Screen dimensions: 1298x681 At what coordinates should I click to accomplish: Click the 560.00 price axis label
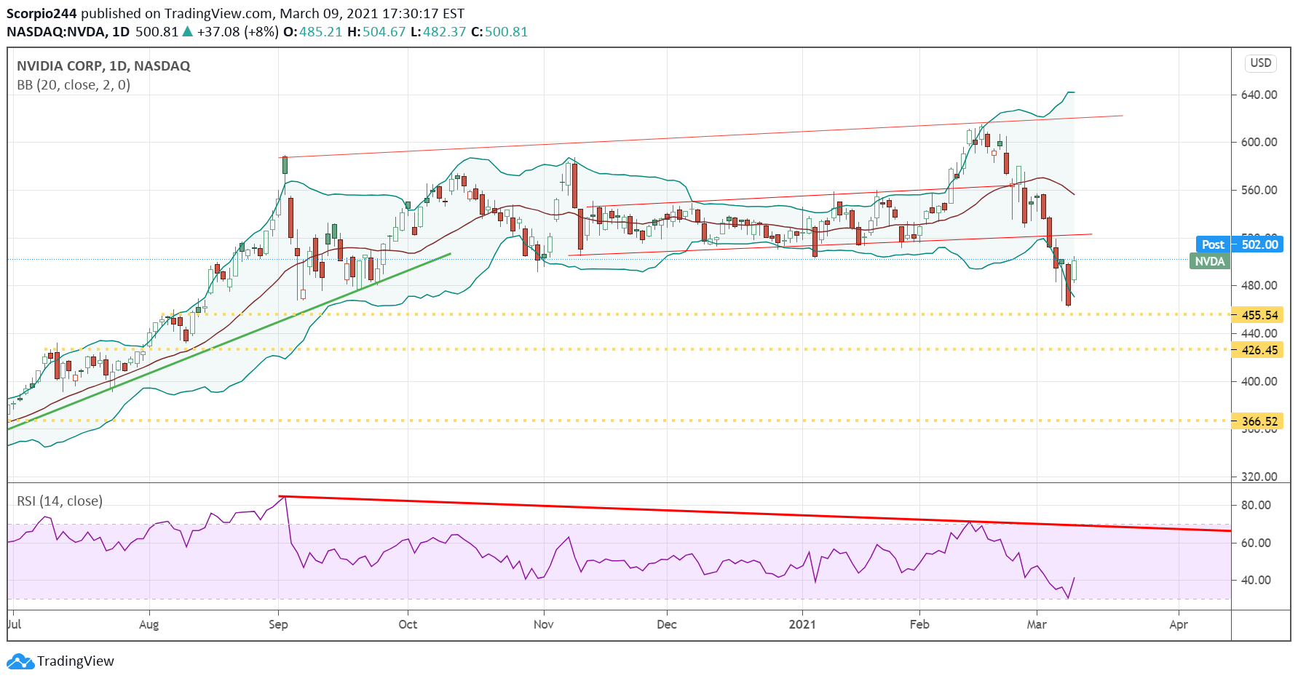pyautogui.click(x=1259, y=190)
